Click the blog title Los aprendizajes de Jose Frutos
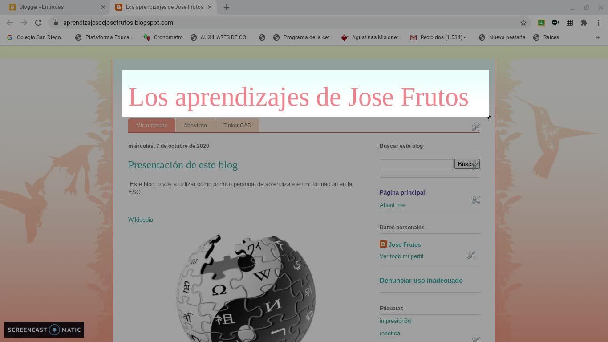608x342 pixels. (298, 97)
